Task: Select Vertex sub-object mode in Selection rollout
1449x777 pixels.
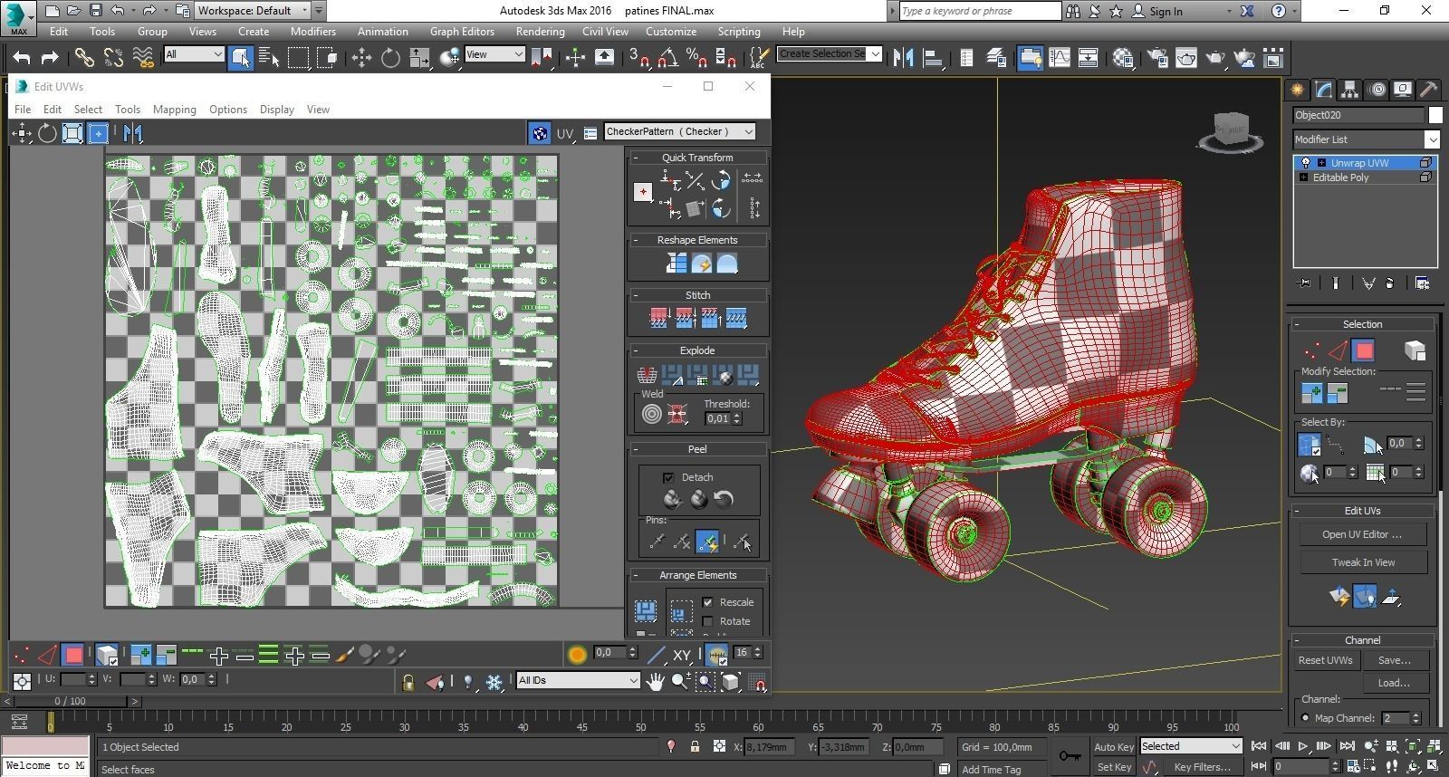Action: click(x=1310, y=350)
